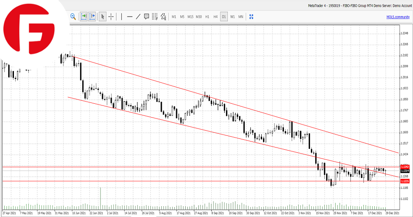Switch the chart to full screen

point(251,16)
